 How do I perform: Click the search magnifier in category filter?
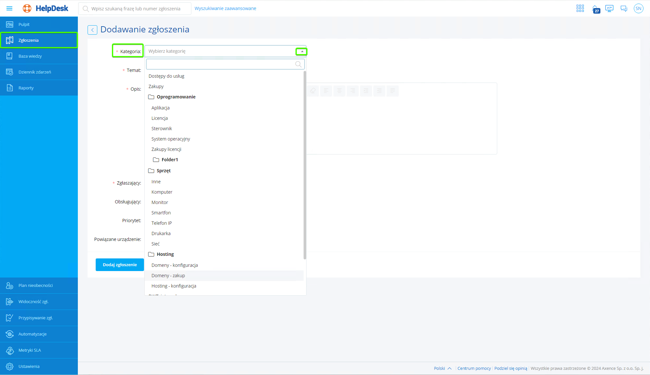click(298, 64)
